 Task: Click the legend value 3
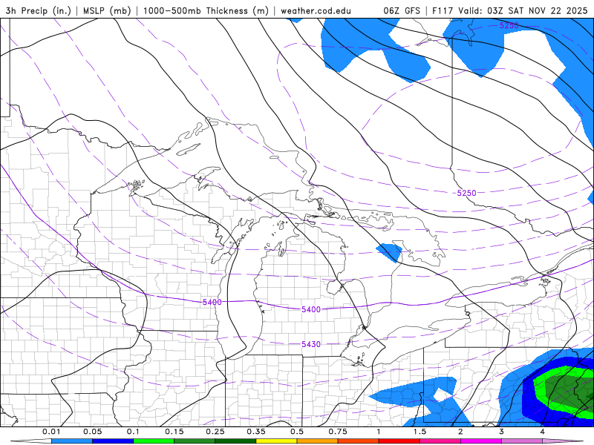point(502,432)
